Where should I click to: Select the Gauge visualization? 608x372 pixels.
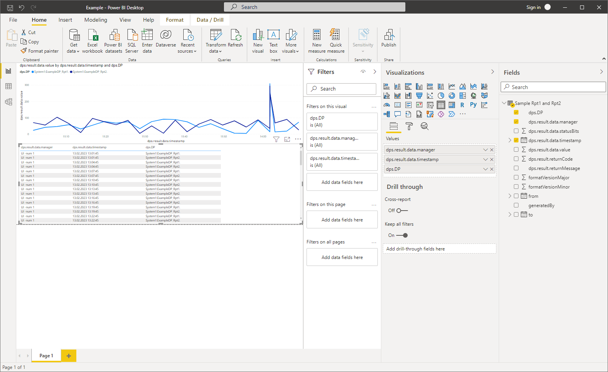pyautogui.click(x=387, y=105)
